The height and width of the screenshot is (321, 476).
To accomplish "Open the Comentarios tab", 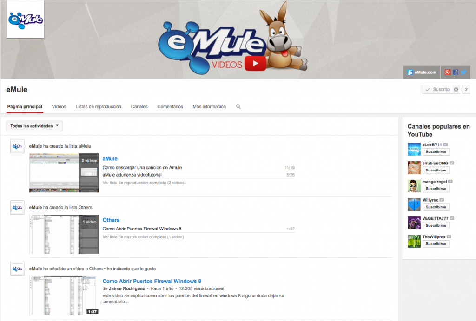I will tap(170, 107).
